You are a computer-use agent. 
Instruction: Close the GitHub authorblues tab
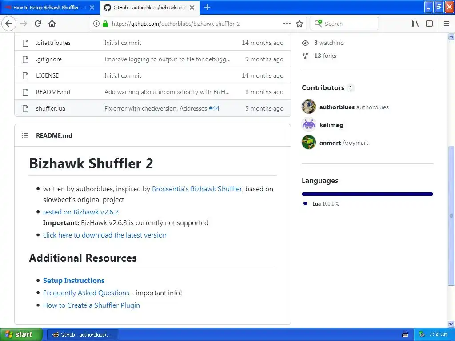[x=192, y=8]
